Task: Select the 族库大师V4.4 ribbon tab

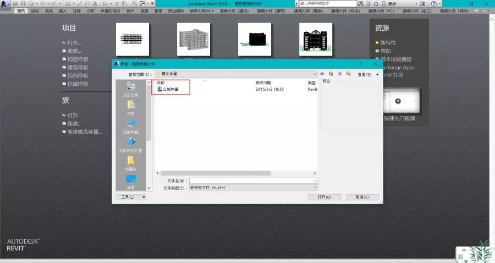Action: (x=202, y=11)
